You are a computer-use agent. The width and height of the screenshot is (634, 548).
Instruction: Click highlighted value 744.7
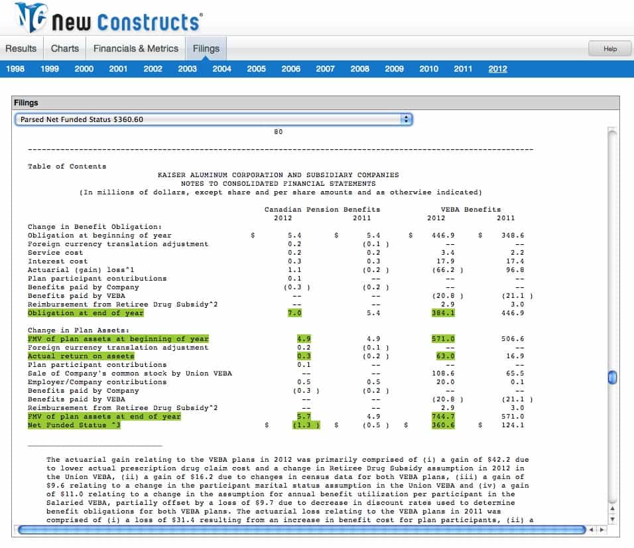[443, 417]
